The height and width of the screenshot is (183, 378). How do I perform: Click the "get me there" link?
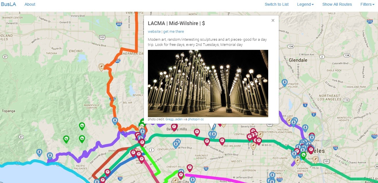[x=173, y=32]
